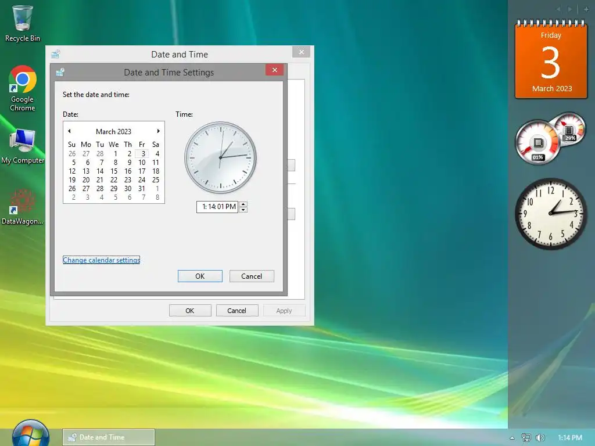Click the March 2023 calendar header

tap(113, 132)
